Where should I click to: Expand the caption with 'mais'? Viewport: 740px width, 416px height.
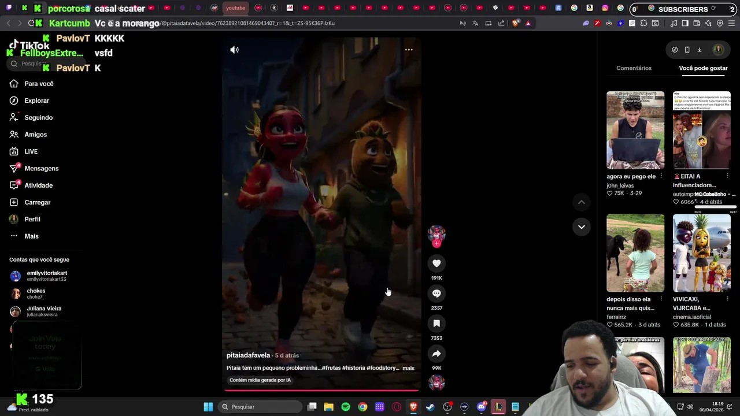408,368
